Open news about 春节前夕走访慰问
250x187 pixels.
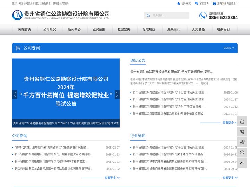tap(53, 154)
